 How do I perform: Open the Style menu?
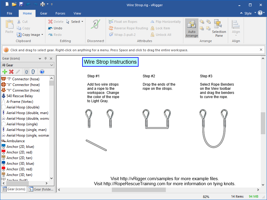coord(248,13)
